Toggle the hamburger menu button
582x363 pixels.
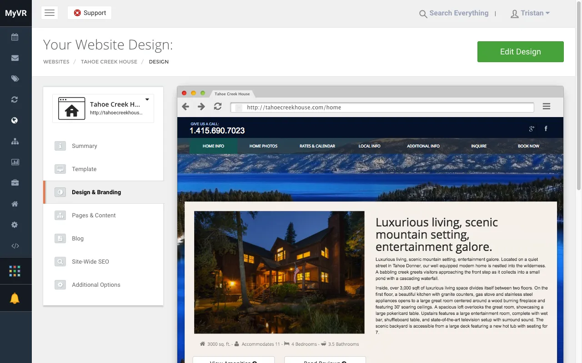(x=50, y=13)
